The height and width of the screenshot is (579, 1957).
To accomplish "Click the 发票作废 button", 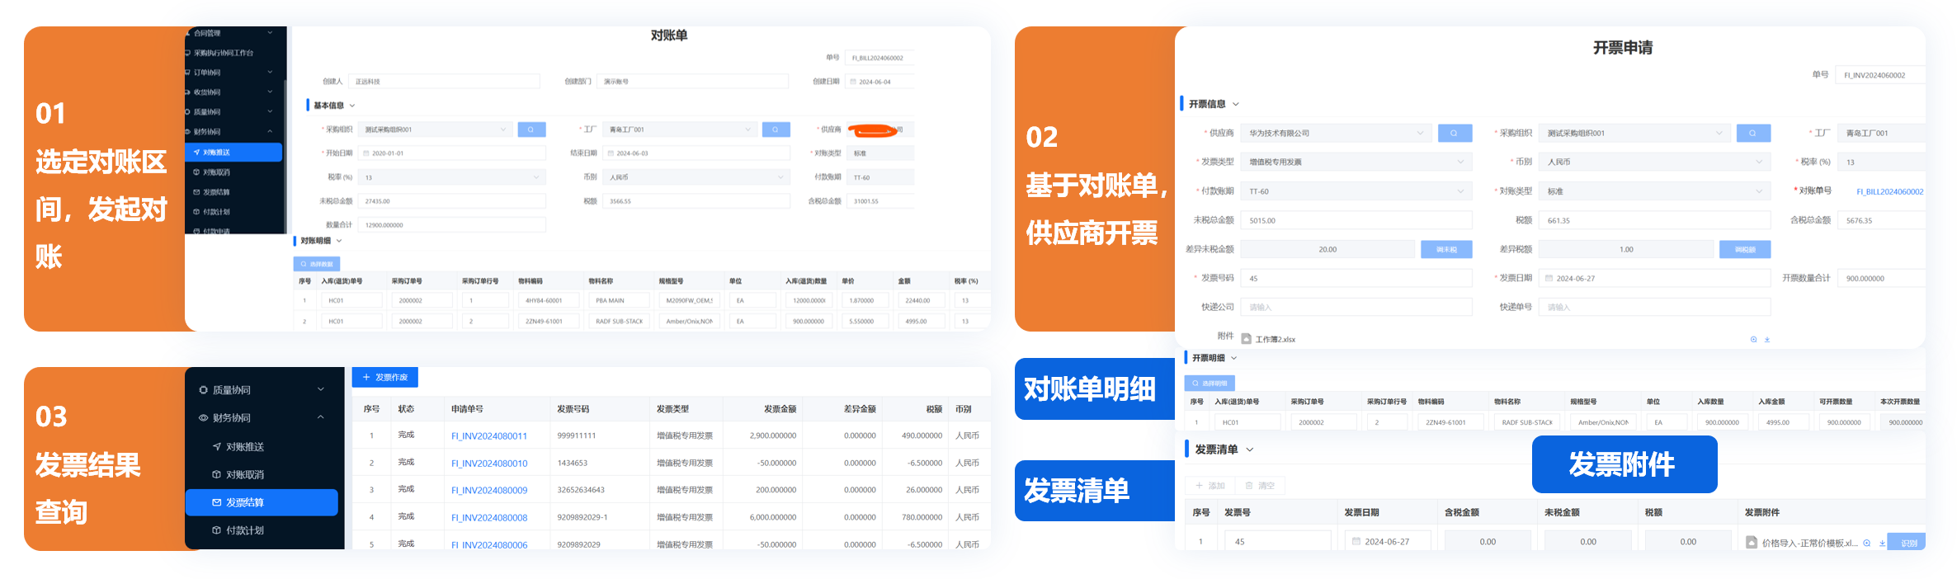I will tap(385, 377).
